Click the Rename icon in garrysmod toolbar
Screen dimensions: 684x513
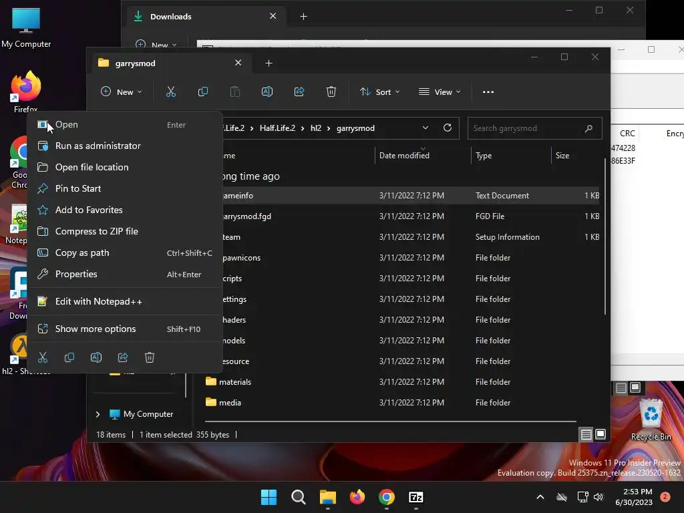(x=267, y=92)
